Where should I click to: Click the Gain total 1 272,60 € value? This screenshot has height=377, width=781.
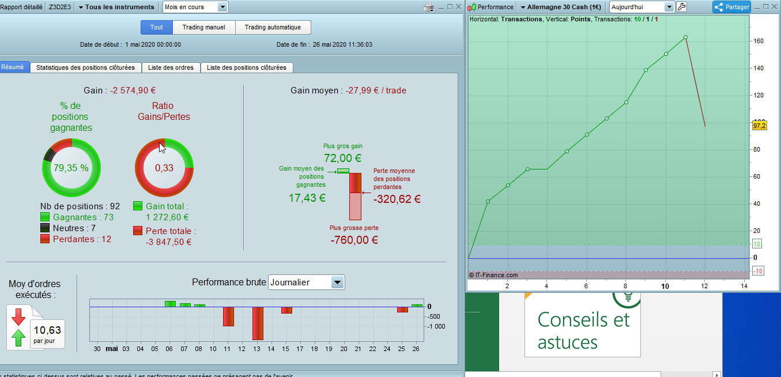pos(167,217)
